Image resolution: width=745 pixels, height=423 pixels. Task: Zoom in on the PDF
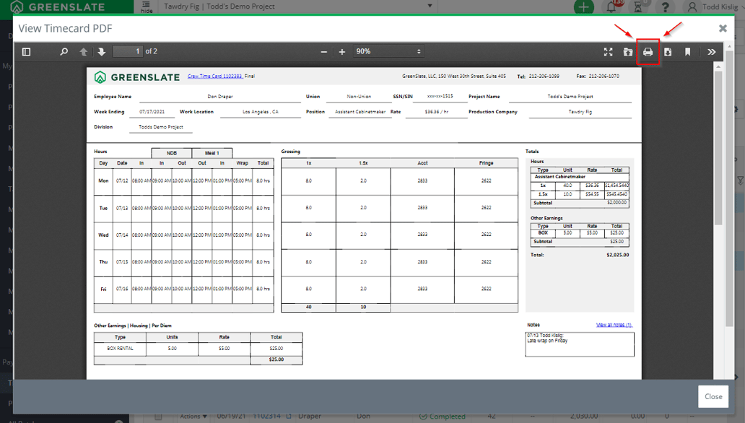coord(342,52)
